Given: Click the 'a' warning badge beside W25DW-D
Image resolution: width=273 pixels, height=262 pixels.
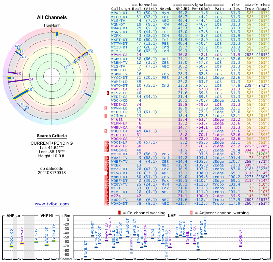Looking at the screenshot, I should pyautogui.click(x=105, y=116).
